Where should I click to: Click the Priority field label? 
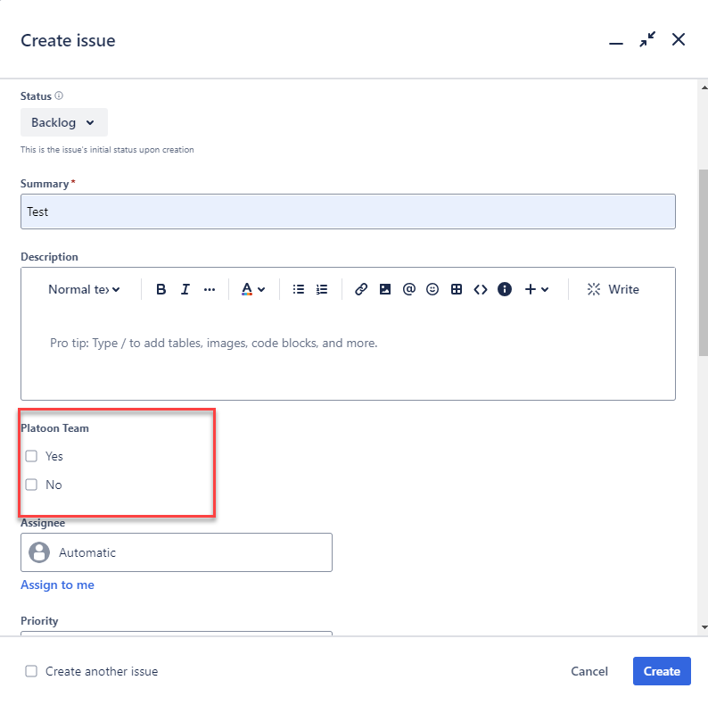click(39, 620)
